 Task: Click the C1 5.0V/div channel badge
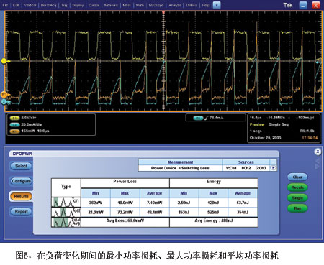[x=14, y=118]
